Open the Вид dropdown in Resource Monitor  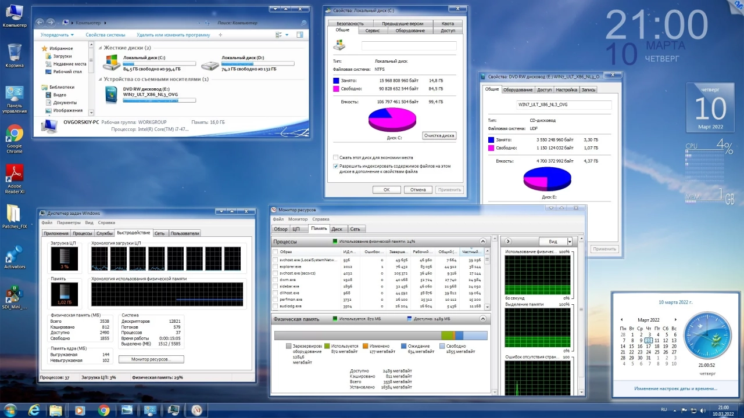click(x=555, y=242)
